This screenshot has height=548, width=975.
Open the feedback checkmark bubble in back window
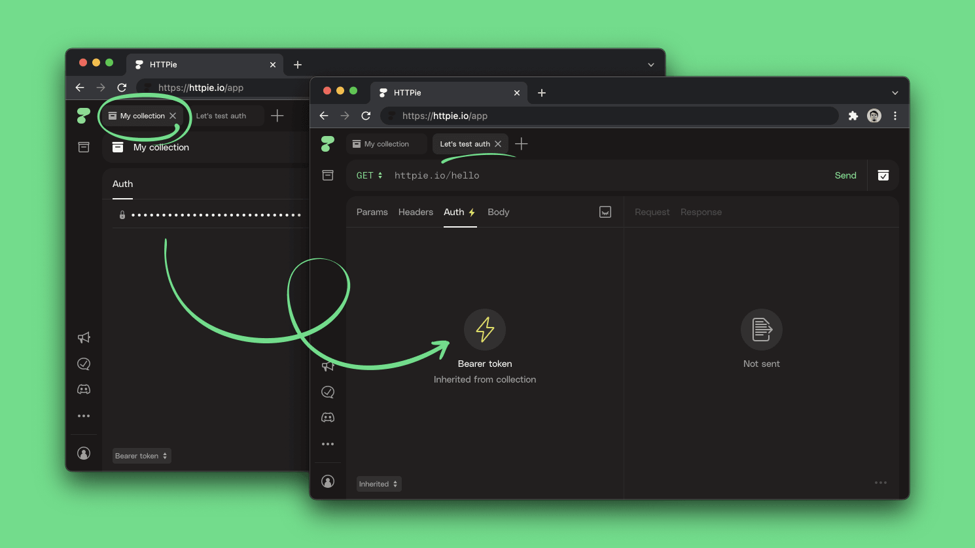tap(84, 364)
